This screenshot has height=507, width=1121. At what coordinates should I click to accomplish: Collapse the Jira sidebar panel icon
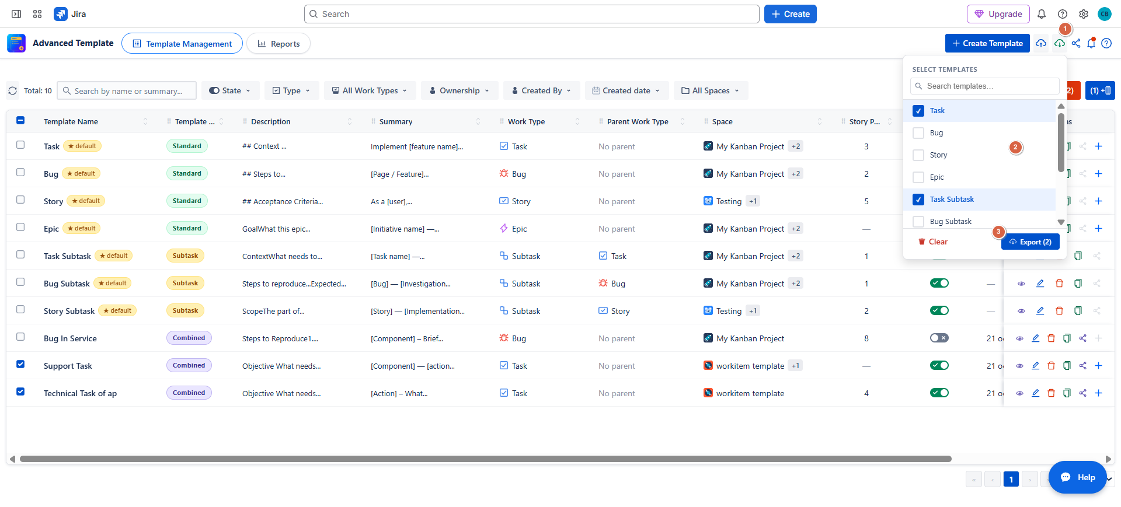pyautogui.click(x=16, y=14)
